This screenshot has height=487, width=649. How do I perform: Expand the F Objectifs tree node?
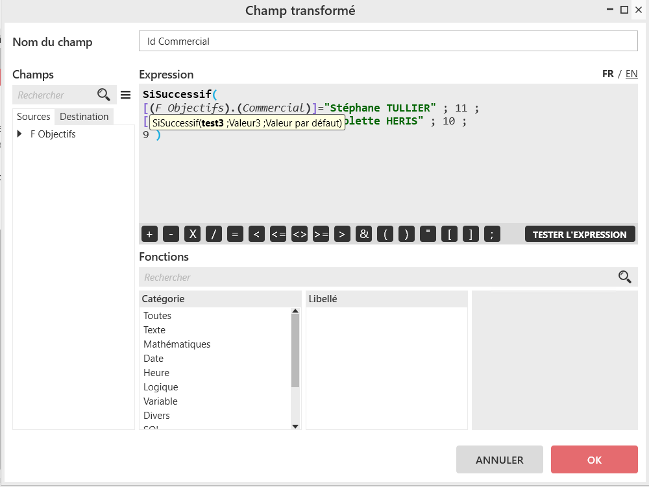[20, 134]
